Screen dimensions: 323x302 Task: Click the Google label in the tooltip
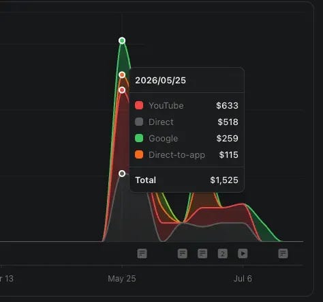coord(164,139)
